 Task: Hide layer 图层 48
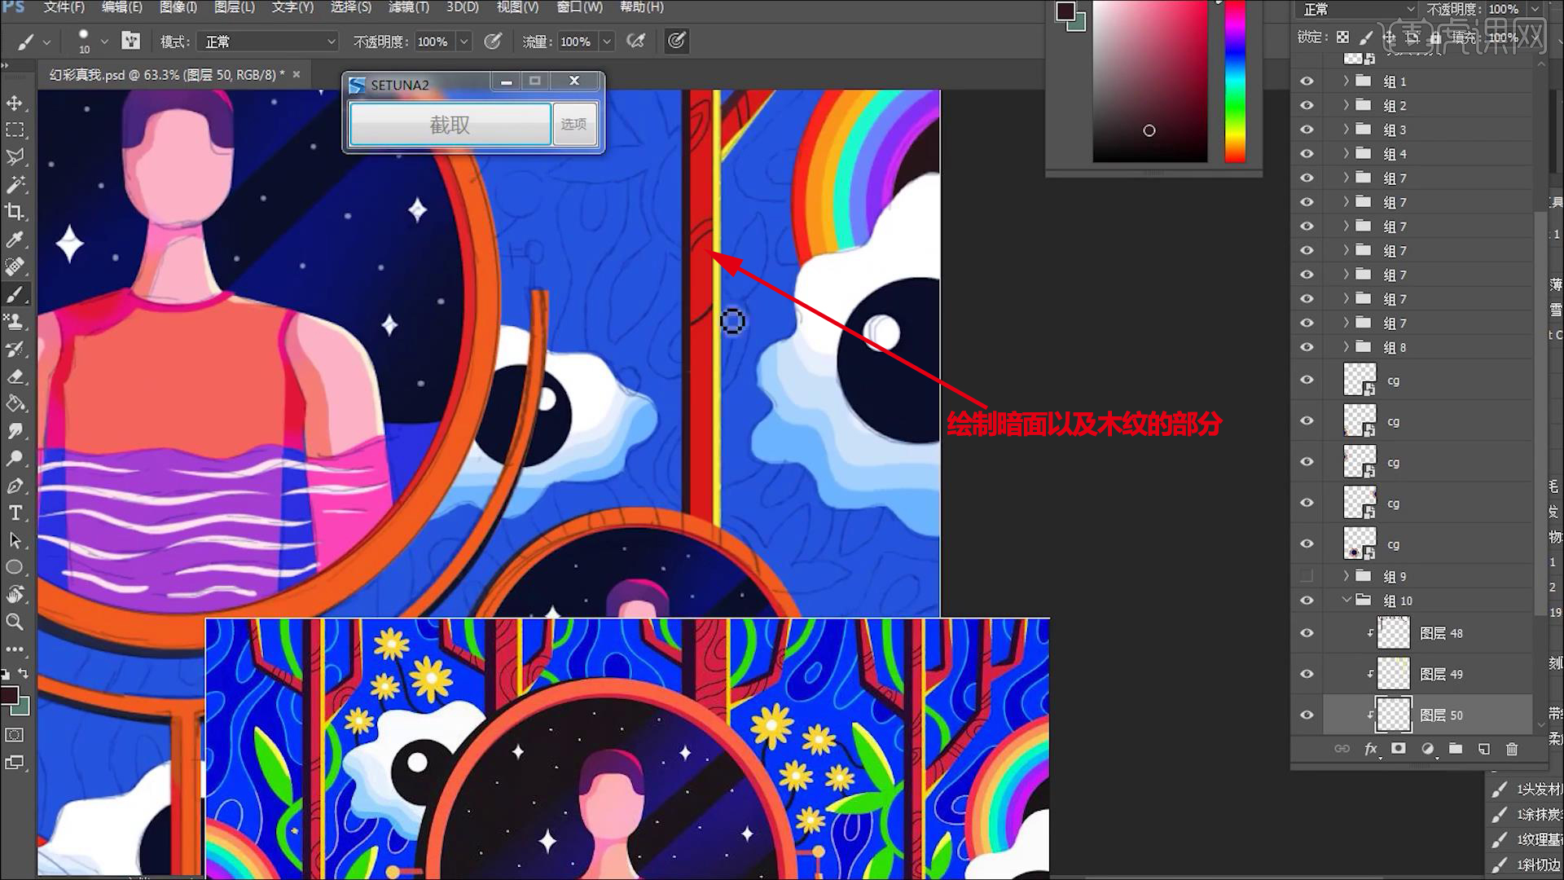click(x=1307, y=633)
